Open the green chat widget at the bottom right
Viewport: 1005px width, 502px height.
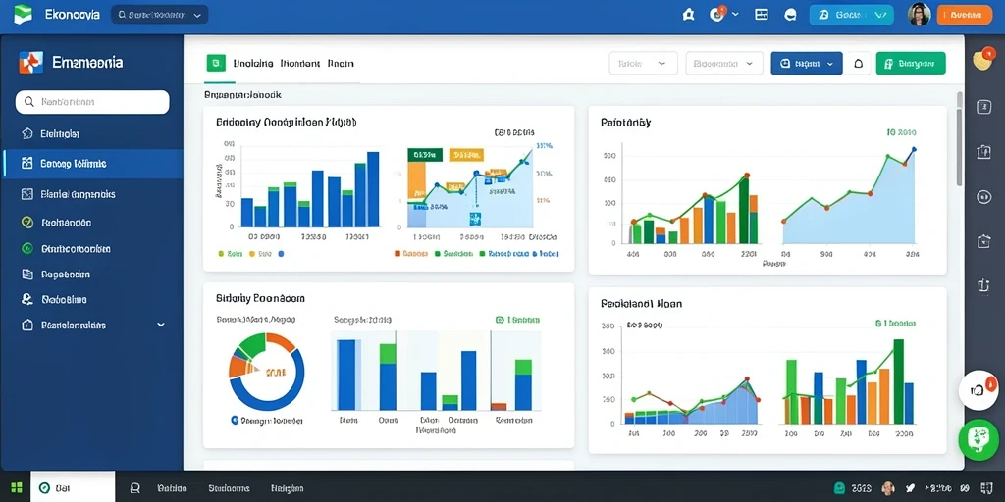pos(979,439)
